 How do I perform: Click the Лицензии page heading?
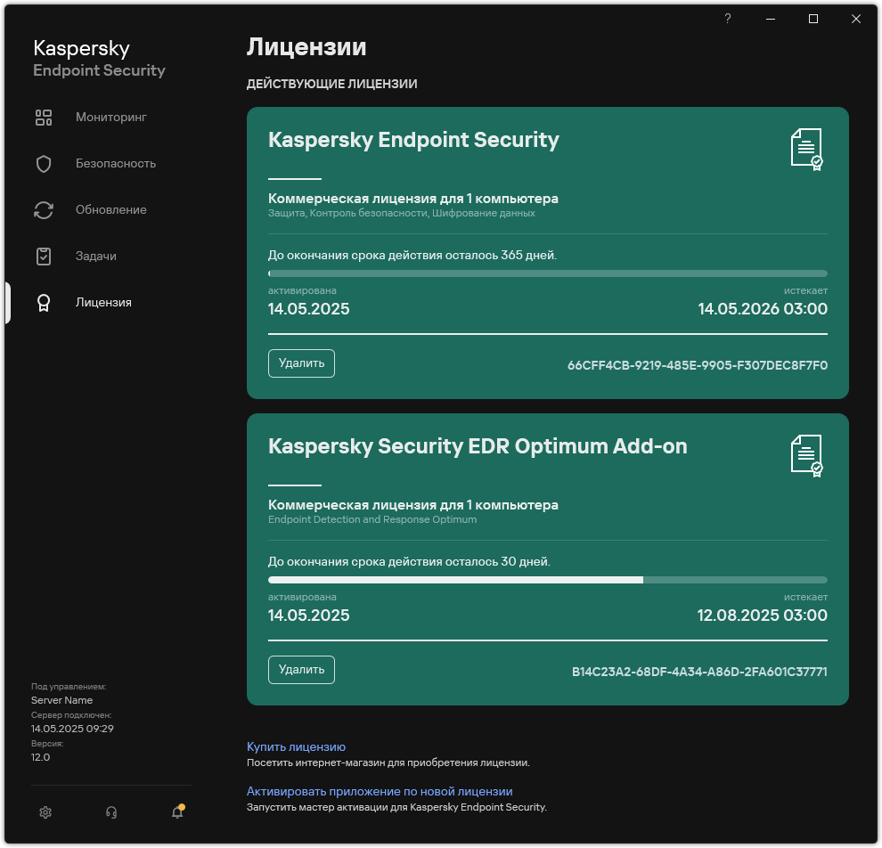tap(306, 47)
